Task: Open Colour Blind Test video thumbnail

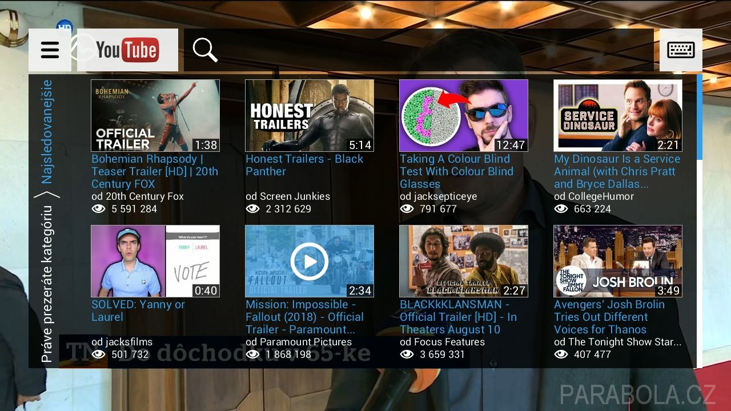Action: click(464, 115)
